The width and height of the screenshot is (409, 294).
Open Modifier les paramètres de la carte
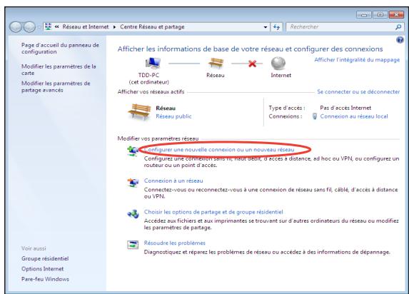59,70
